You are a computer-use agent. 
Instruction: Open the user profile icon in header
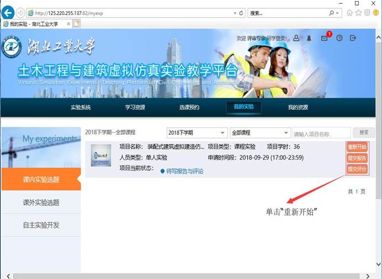(296, 38)
